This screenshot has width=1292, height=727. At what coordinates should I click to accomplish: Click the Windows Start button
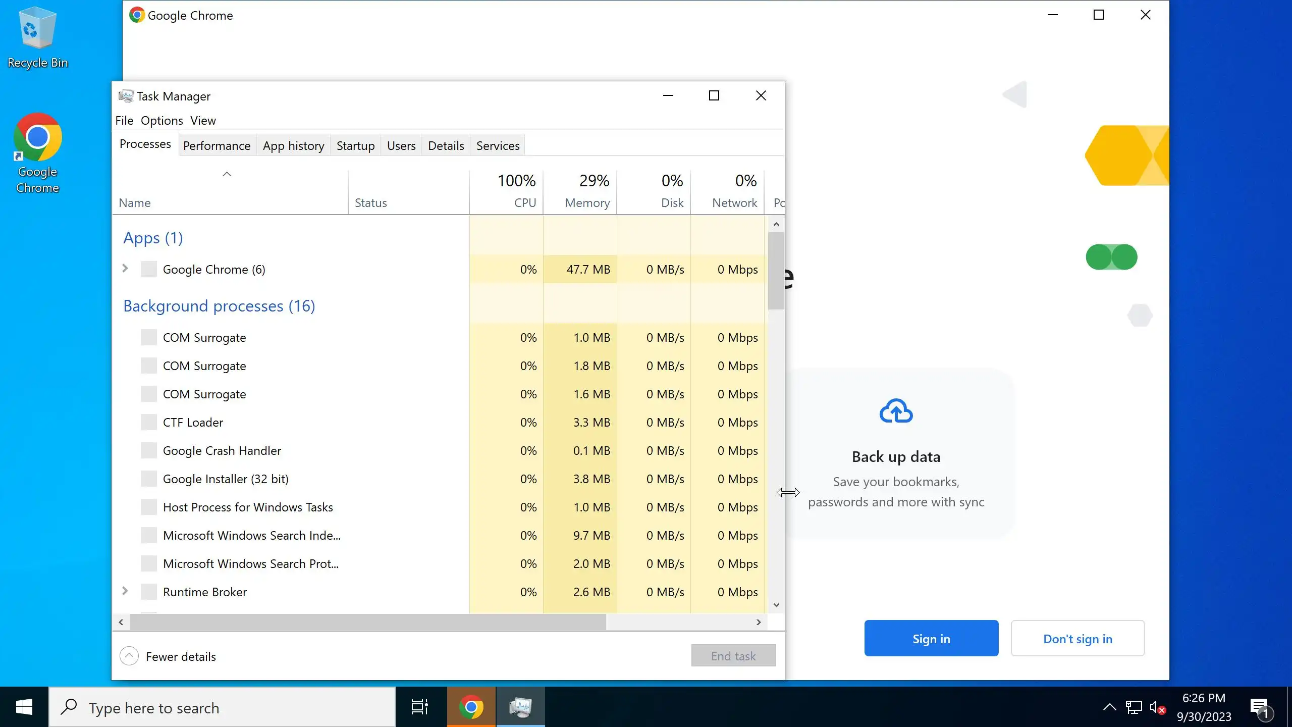pos(24,707)
